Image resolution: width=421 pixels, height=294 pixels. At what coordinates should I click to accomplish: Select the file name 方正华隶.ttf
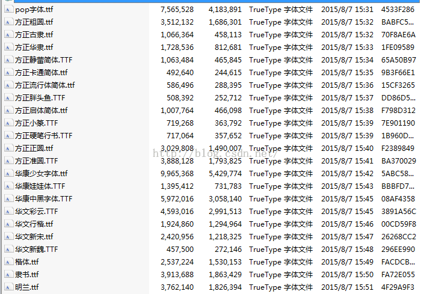[x=34, y=47]
